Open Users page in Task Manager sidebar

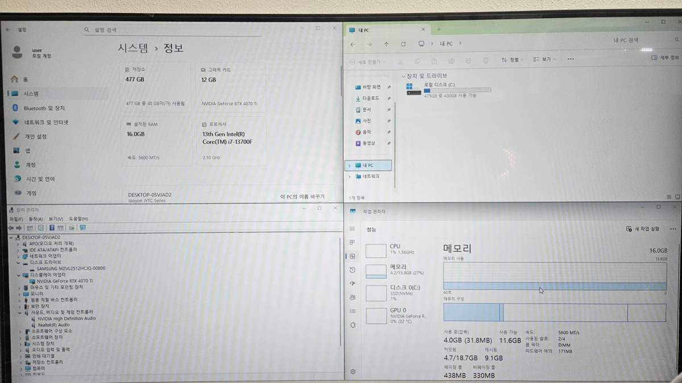pyautogui.click(x=352, y=297)
